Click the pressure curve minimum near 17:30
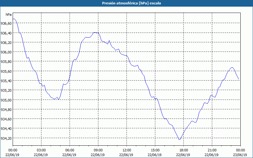 click(x=179, y=139)
